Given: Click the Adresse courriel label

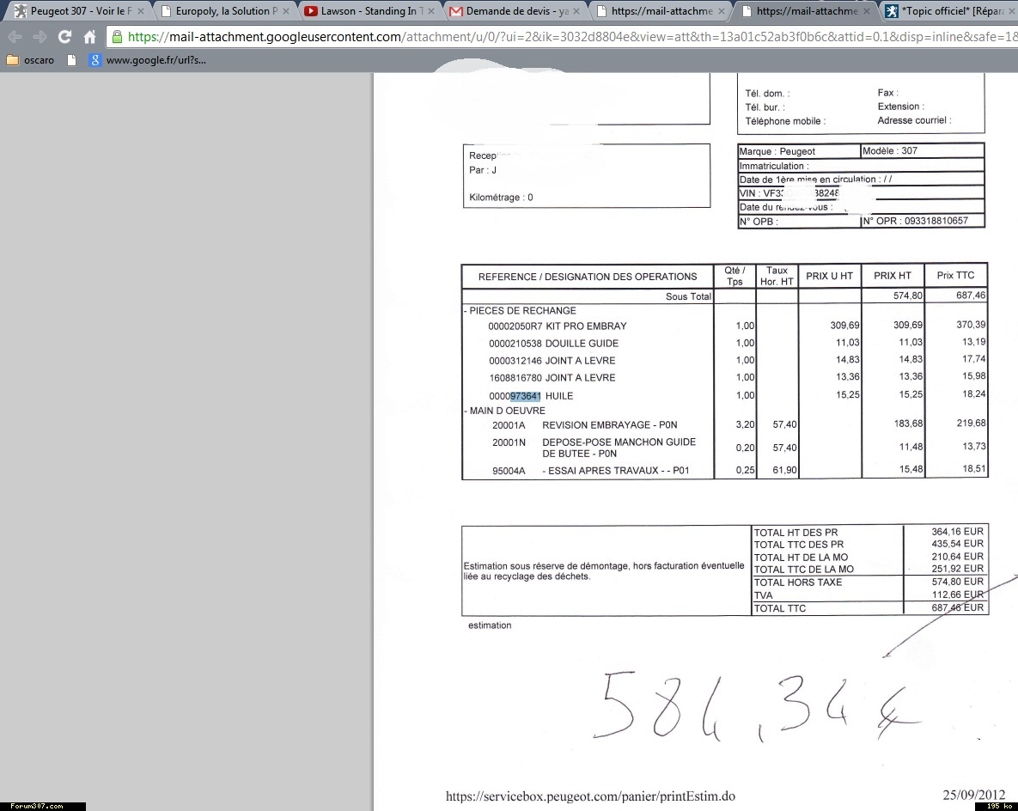Looking at the screenshot, I should [915, 120].
